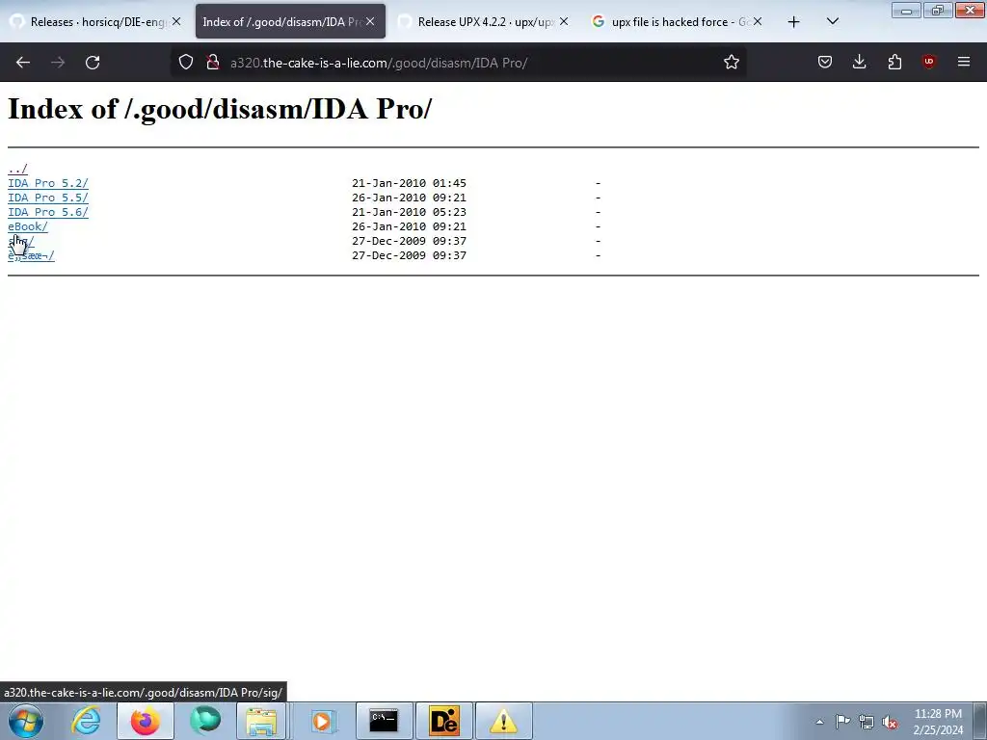Open Windows Media Player taskbar icon

tap(323, 721)
